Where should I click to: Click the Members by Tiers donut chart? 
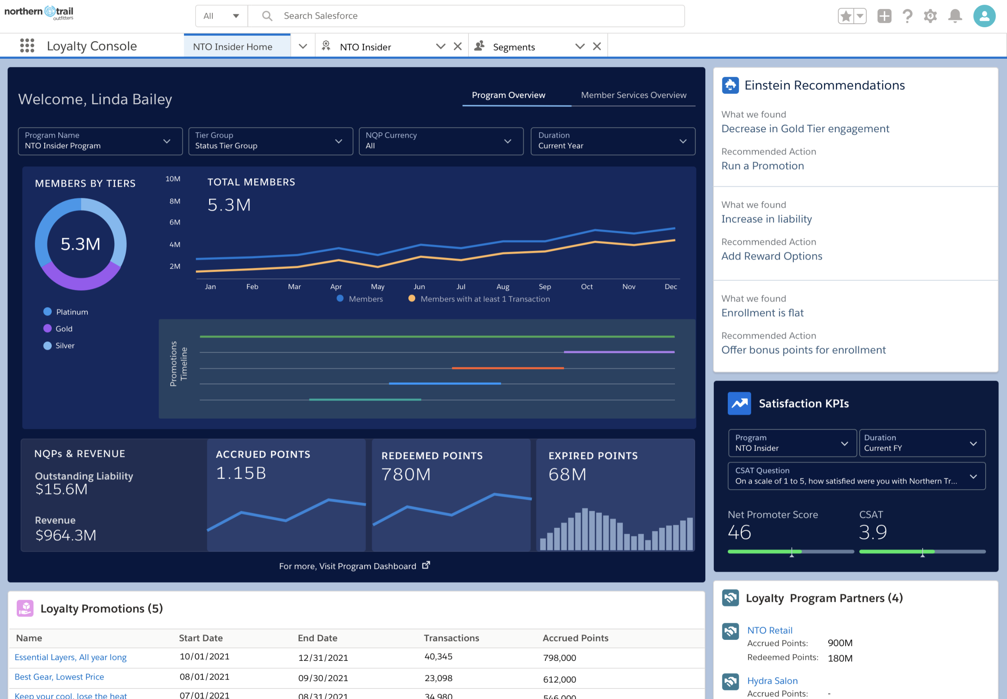tap(80, 244)
